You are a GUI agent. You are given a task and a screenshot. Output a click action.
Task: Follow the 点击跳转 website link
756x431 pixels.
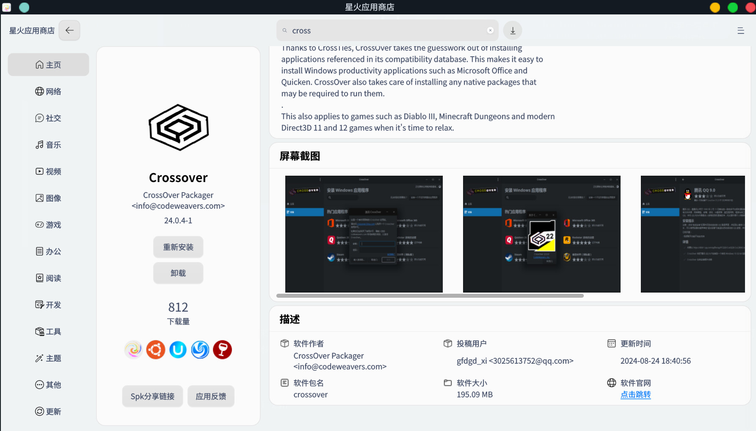click(635, 395)
